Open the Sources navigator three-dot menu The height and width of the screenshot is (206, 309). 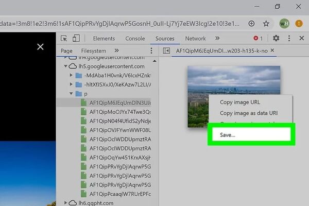point(151,51)
